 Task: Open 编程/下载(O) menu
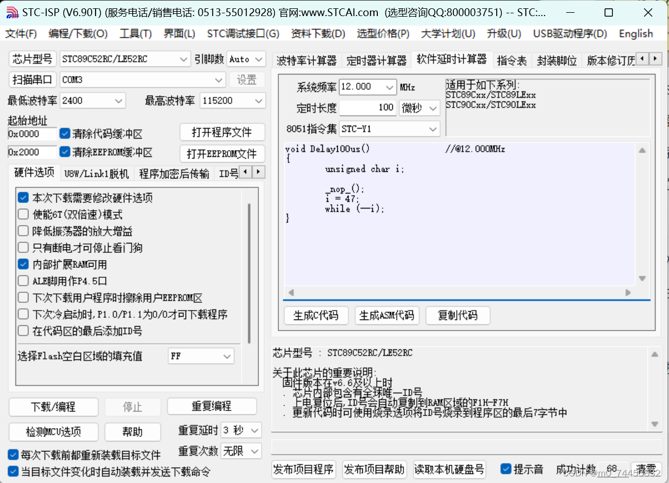point(78,34)
